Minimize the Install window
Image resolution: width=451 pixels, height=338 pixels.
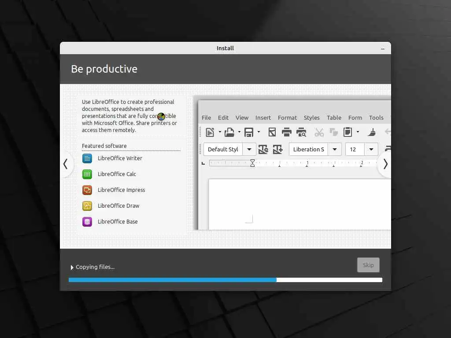click(x=383, y=48)
